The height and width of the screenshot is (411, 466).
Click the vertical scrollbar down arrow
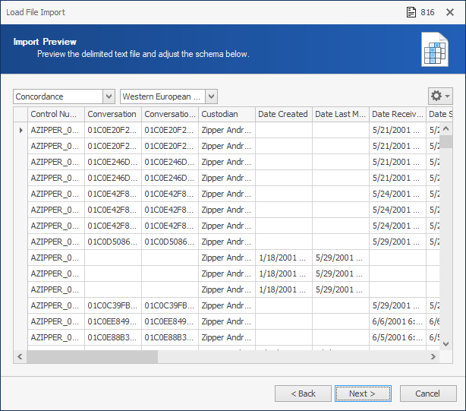point(446,344)
